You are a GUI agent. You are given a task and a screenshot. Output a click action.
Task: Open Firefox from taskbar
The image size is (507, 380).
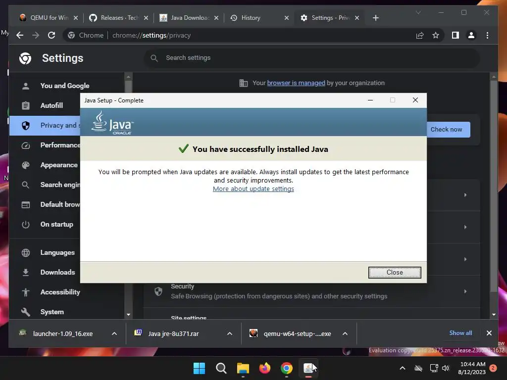(265, 368)
